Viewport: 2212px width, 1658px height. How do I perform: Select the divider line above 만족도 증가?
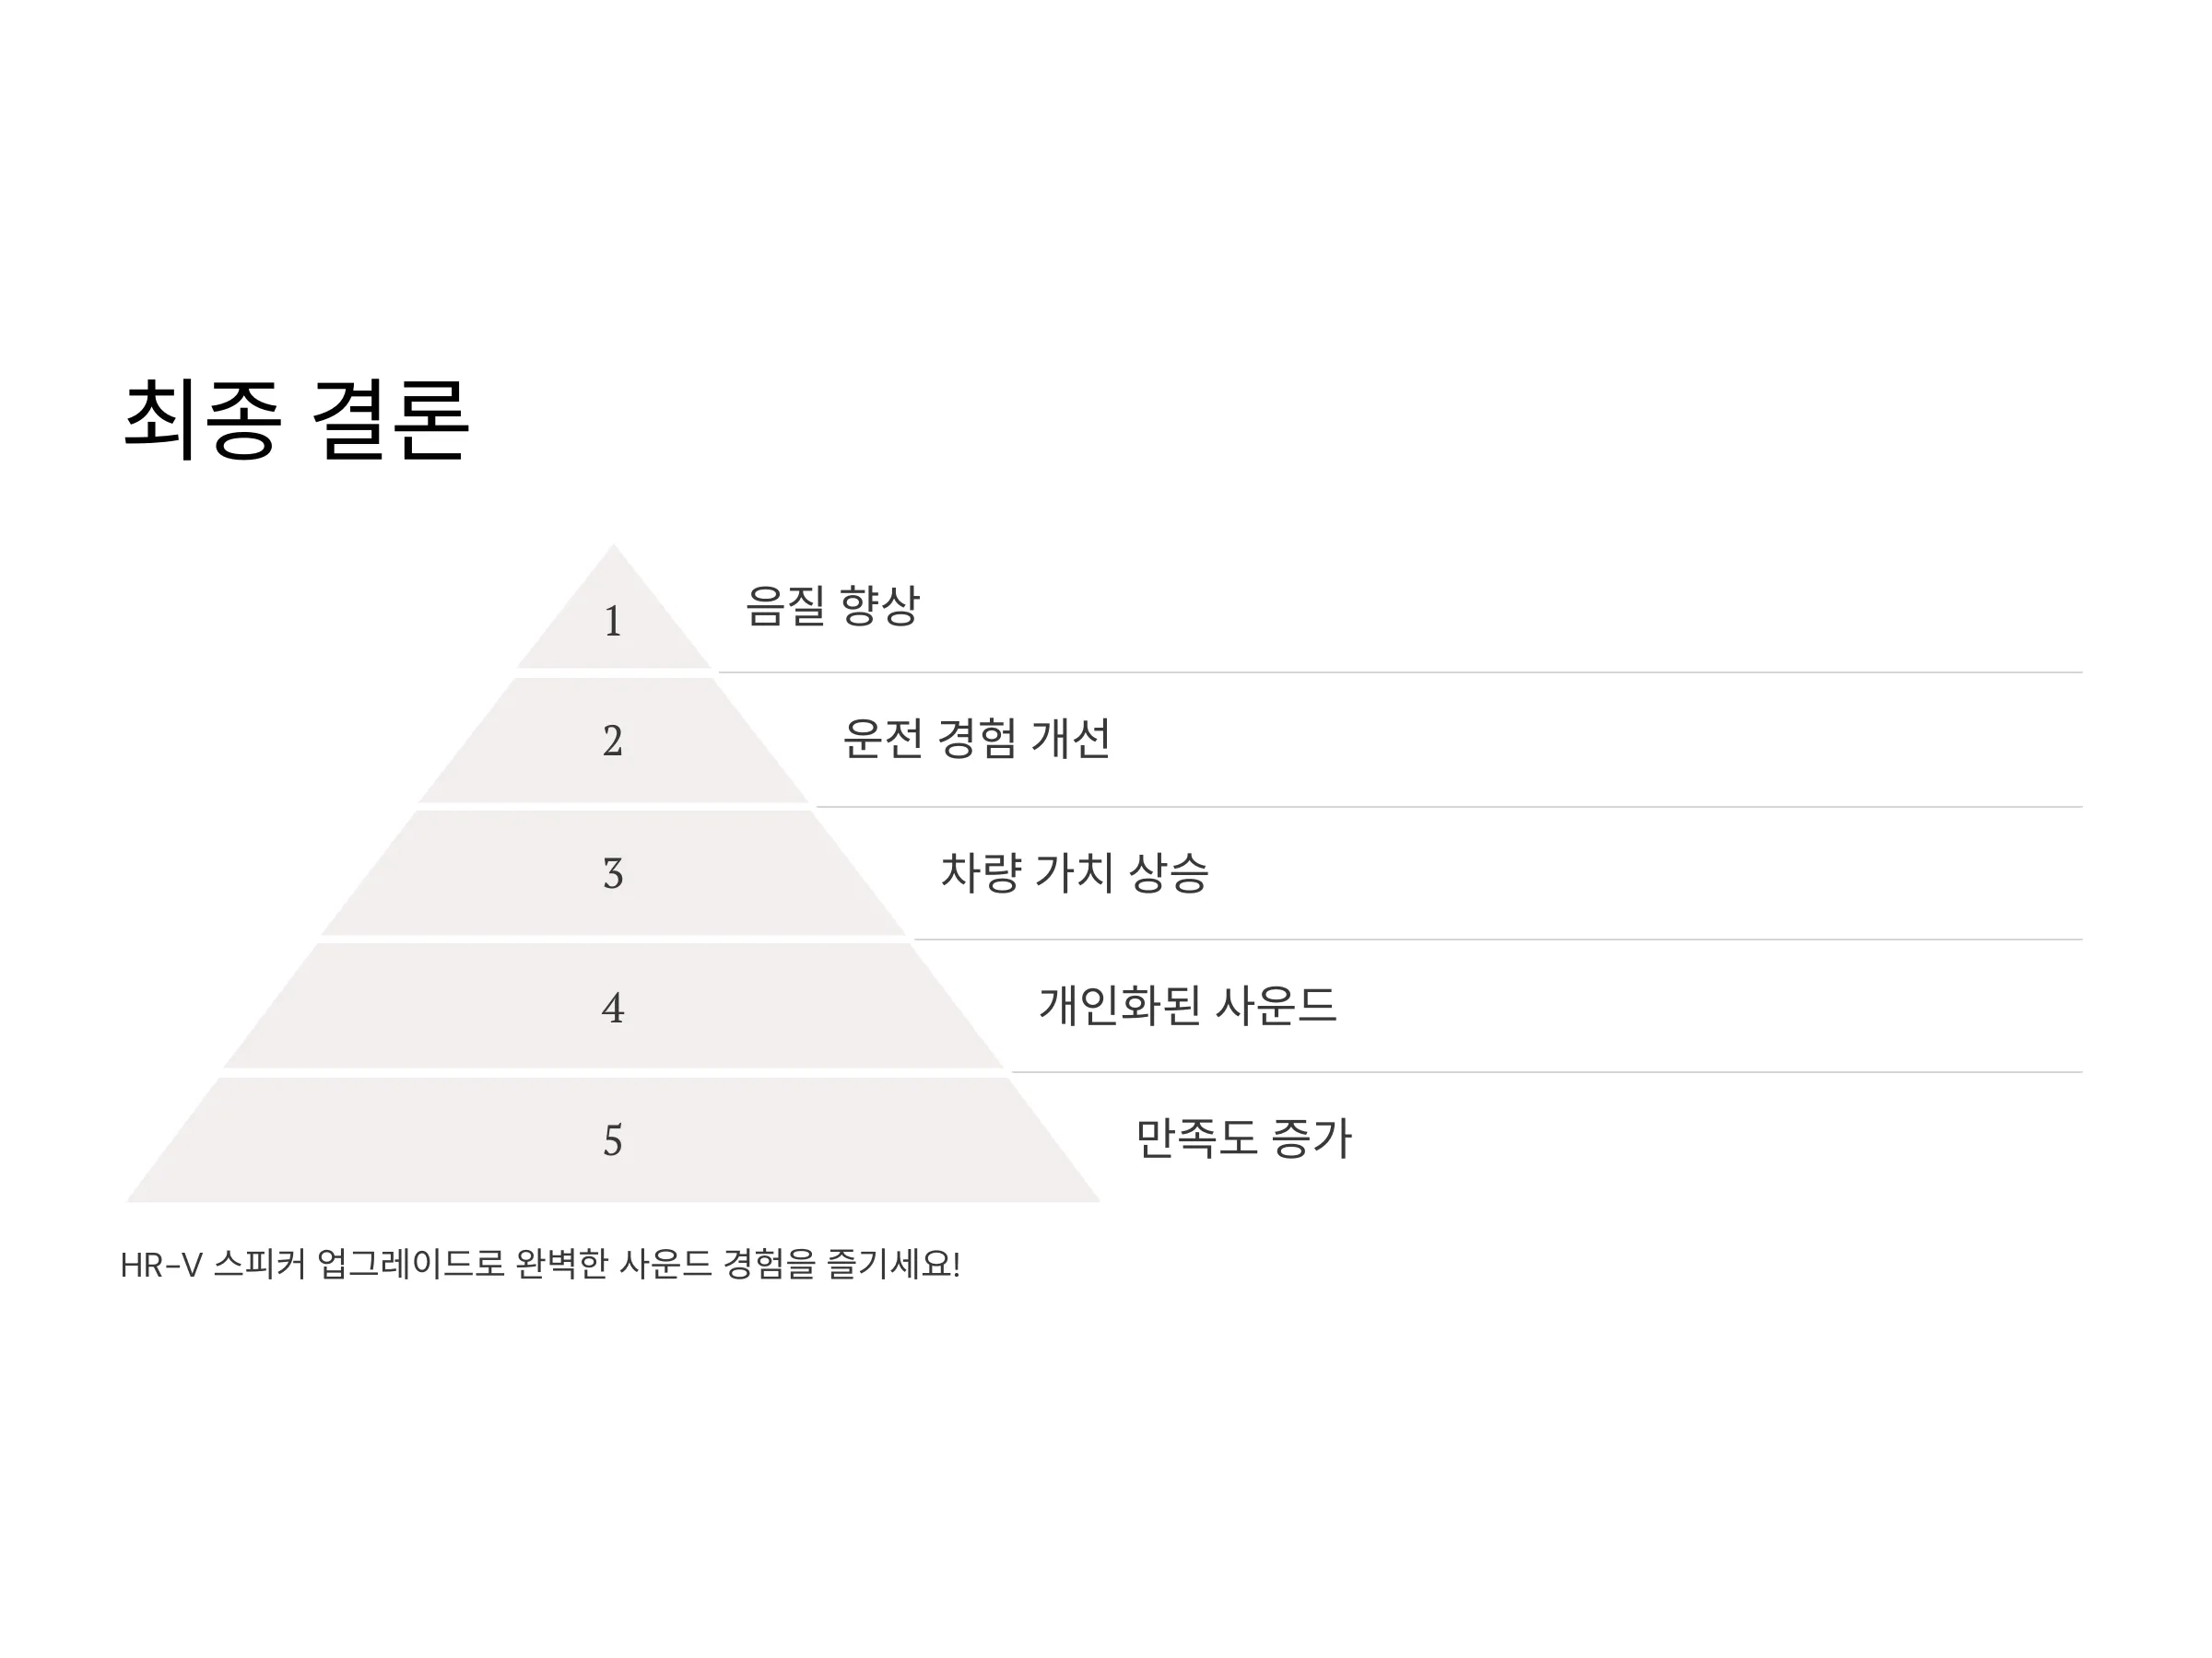click(x=1547, y=1072)
